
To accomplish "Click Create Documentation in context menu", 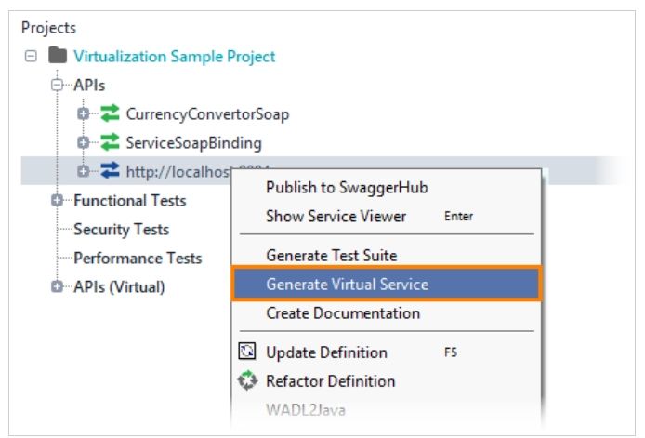I will (x=343, y=313).
